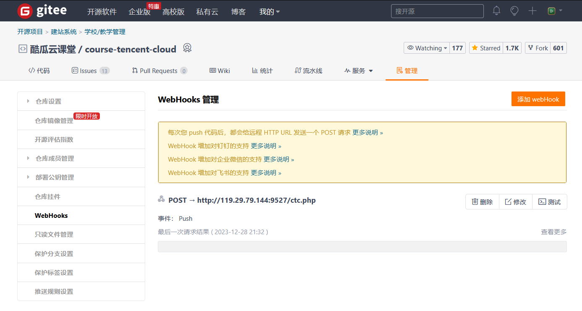Switch to the Issues tab
This screenshot has height=311, width=582.
click(x=91, y=71)
